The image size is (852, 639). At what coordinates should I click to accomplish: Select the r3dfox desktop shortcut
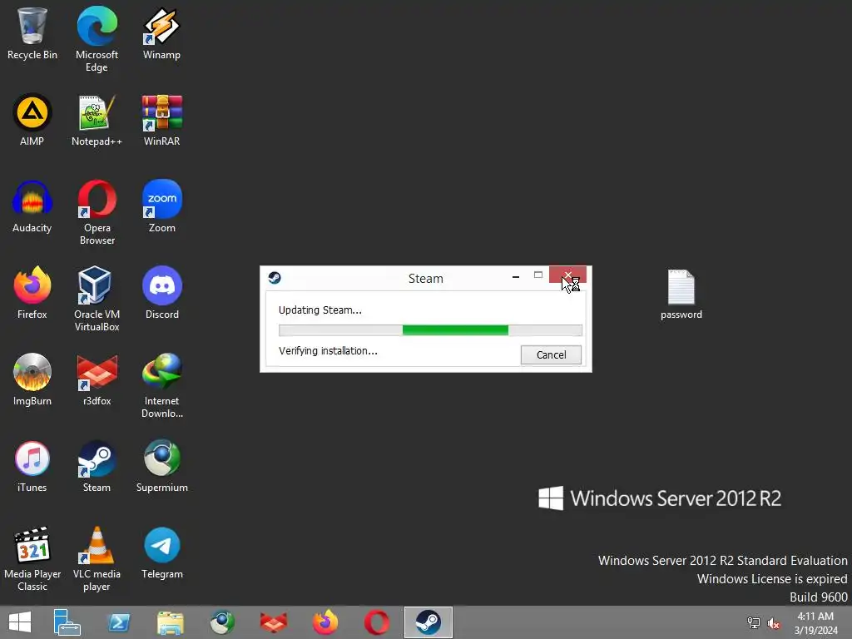[97, 379]
